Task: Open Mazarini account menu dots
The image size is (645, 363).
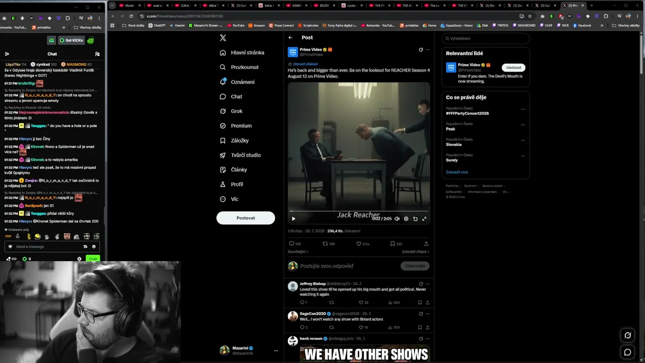Action: 276,350
